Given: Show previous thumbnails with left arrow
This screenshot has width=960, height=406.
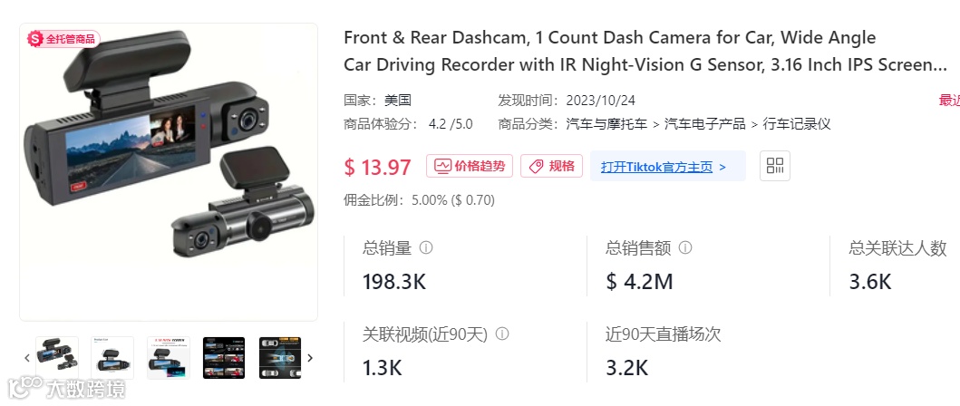Looking at the screenshot, I should pos(27,358).
